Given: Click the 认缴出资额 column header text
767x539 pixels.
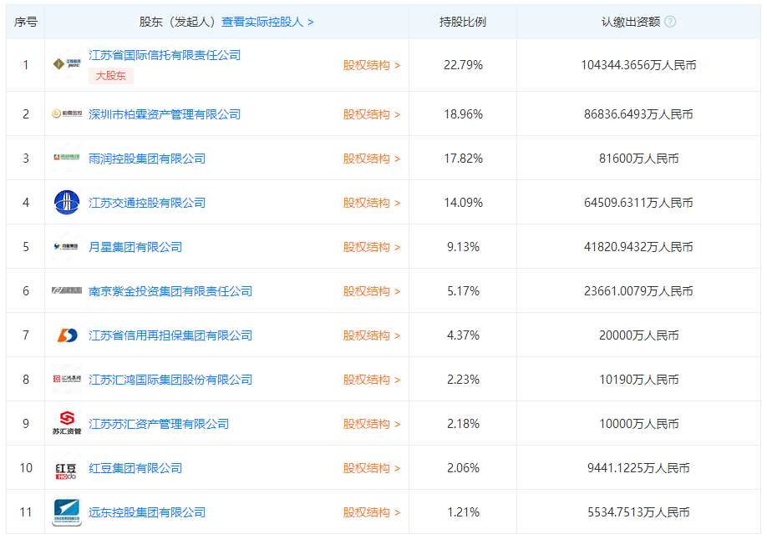Looking at the screenshot, I should coord(631,22).
